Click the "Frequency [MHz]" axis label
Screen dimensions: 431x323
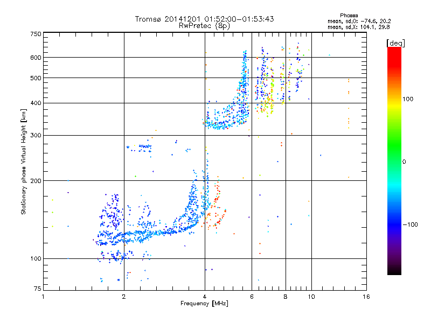tap(205, 304)
